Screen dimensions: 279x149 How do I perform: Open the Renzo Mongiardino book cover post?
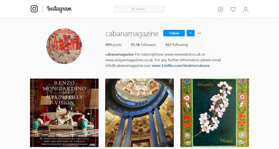pyautogui.click(x=64, y=113)
